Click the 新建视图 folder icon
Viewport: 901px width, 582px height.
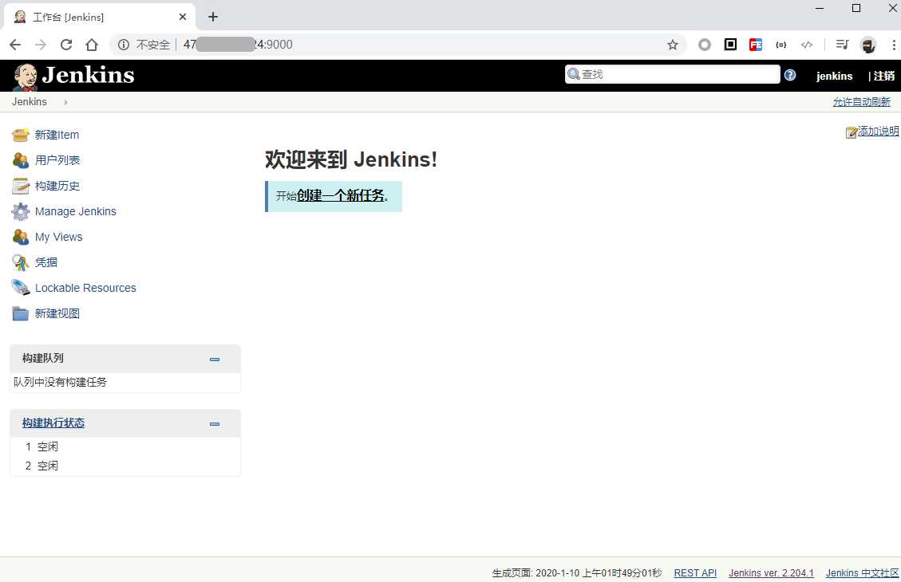(20, 313)
